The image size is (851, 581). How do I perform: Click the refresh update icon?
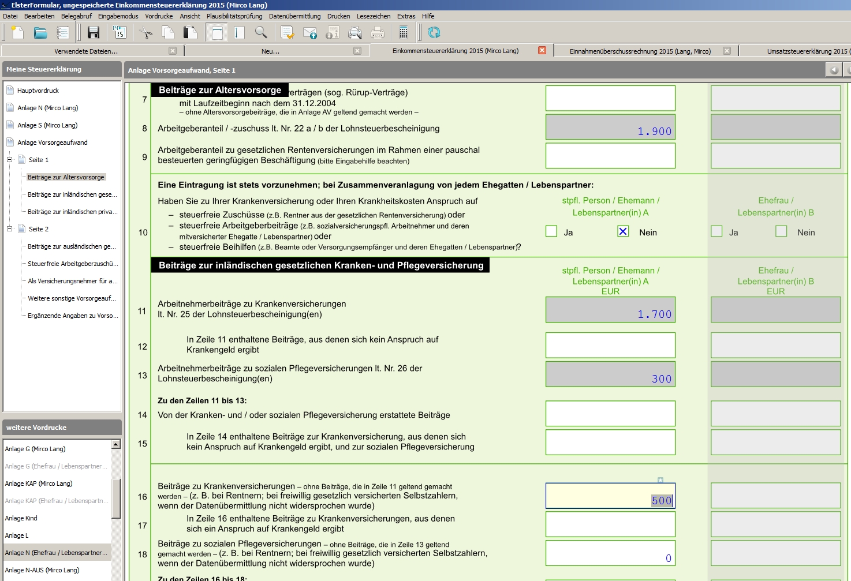(x=434, y=33)
